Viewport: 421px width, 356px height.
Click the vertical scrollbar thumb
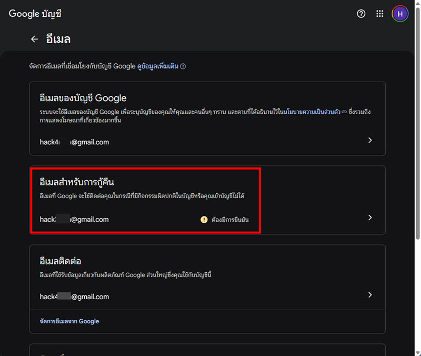pos(418,123)
